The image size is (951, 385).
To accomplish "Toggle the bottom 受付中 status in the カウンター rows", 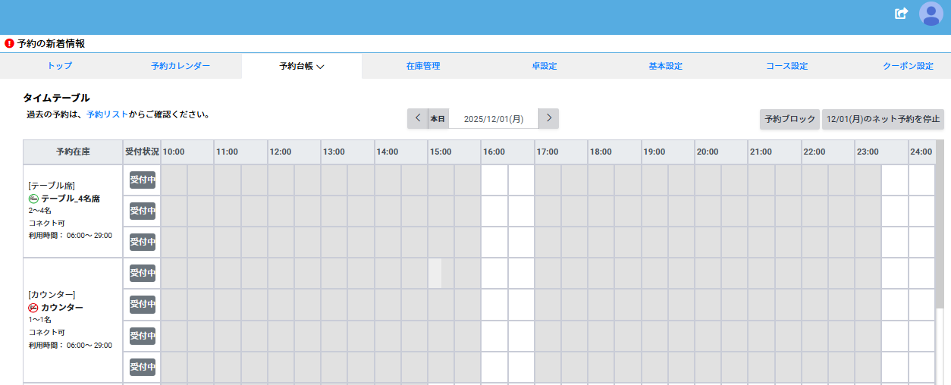I will pos(143,367).
